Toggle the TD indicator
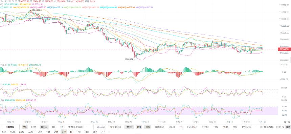 [x=53, y=127]
